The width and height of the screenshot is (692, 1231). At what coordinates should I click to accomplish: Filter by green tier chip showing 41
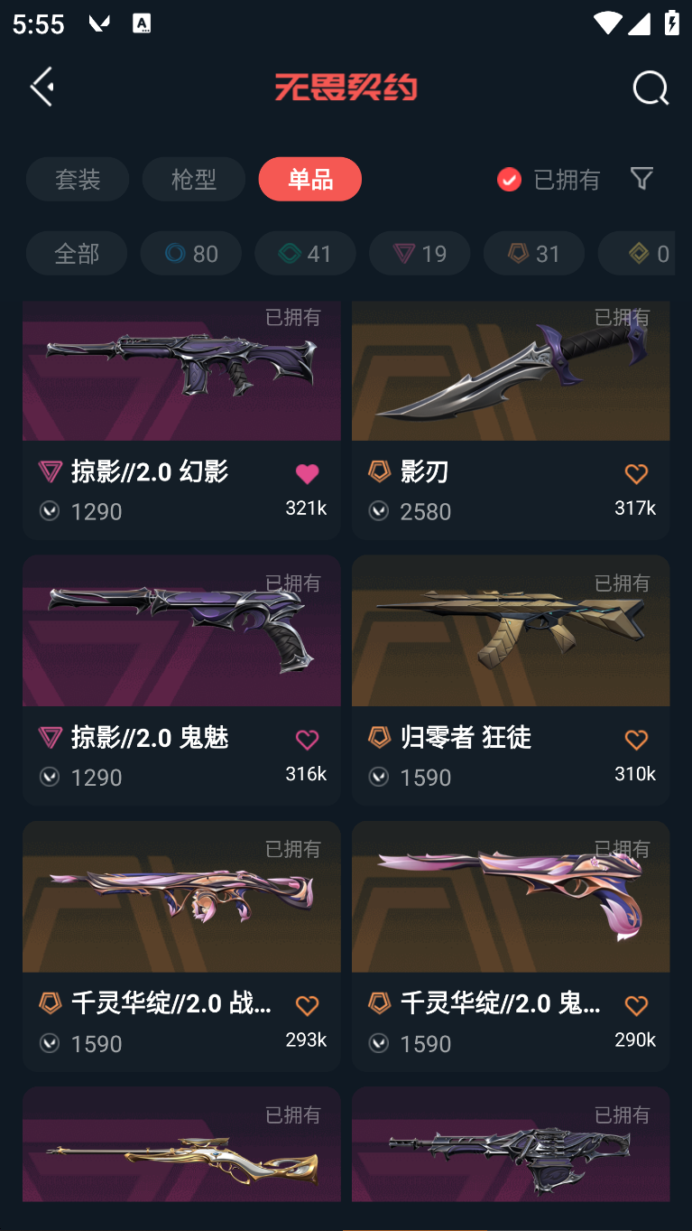[x=305, y=253]
